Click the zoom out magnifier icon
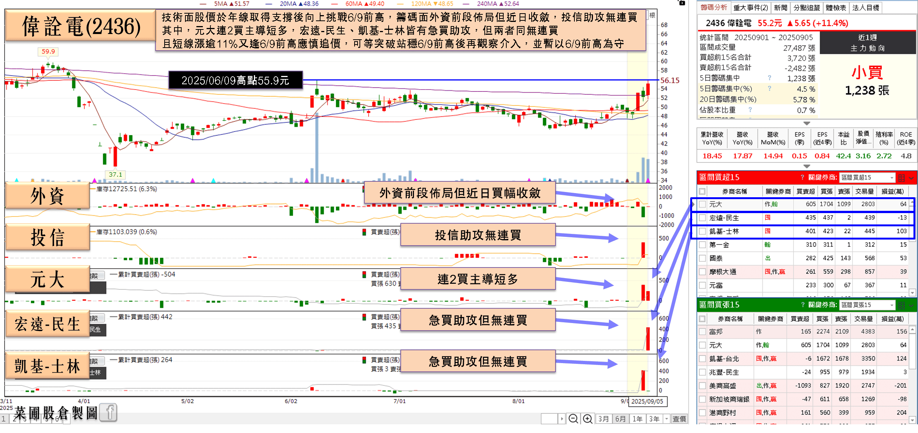This screenshot has height=433, width=918. click(573, 419)
